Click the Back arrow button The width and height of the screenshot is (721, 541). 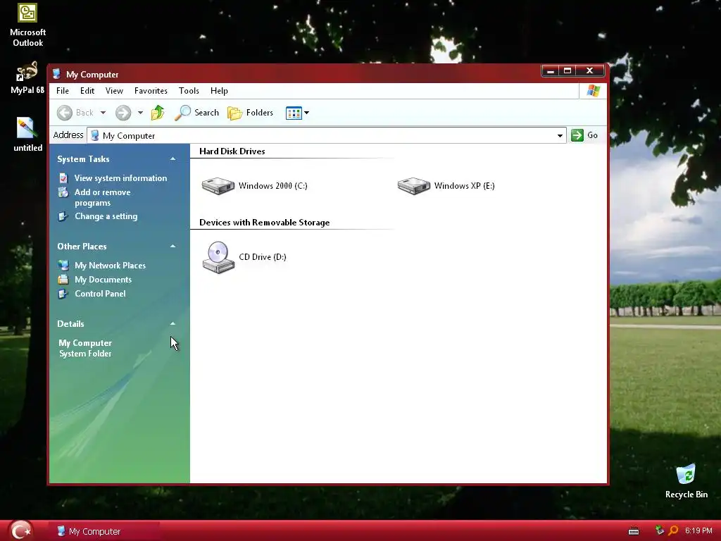point(65,113)
